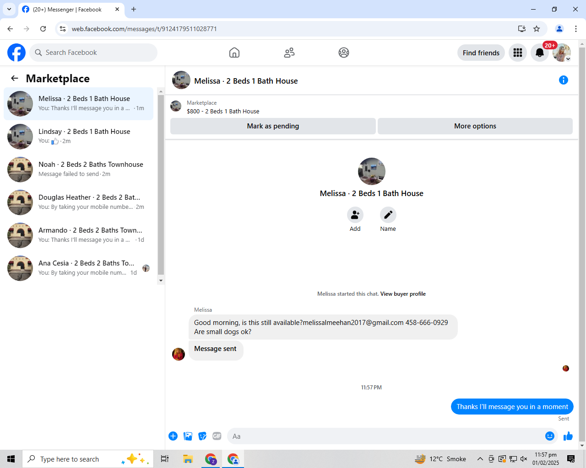Open View buyer profile link
The width and height of the screenshot is (586, 468).
(x=403, y=294)
